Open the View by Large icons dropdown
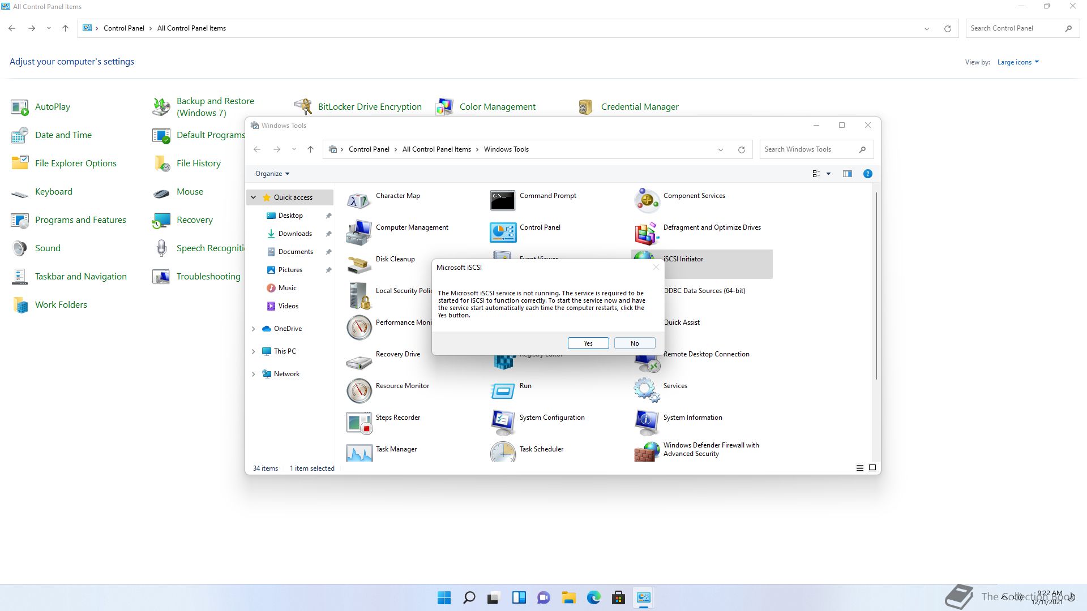This screenshot has height=611, width=1087. point(1018,62)
